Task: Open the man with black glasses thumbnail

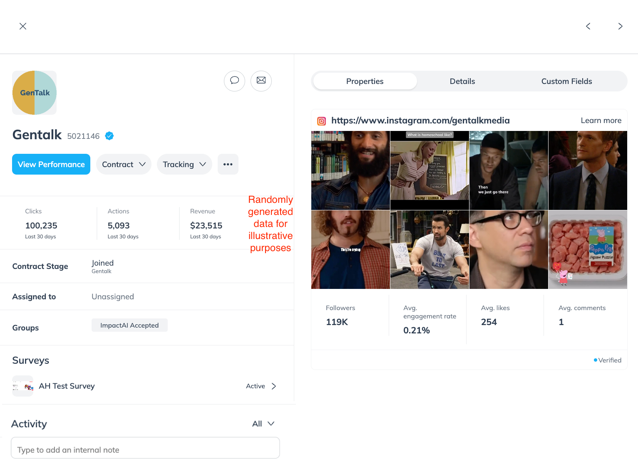Action: pyautogui.click(x=509, y=249)
